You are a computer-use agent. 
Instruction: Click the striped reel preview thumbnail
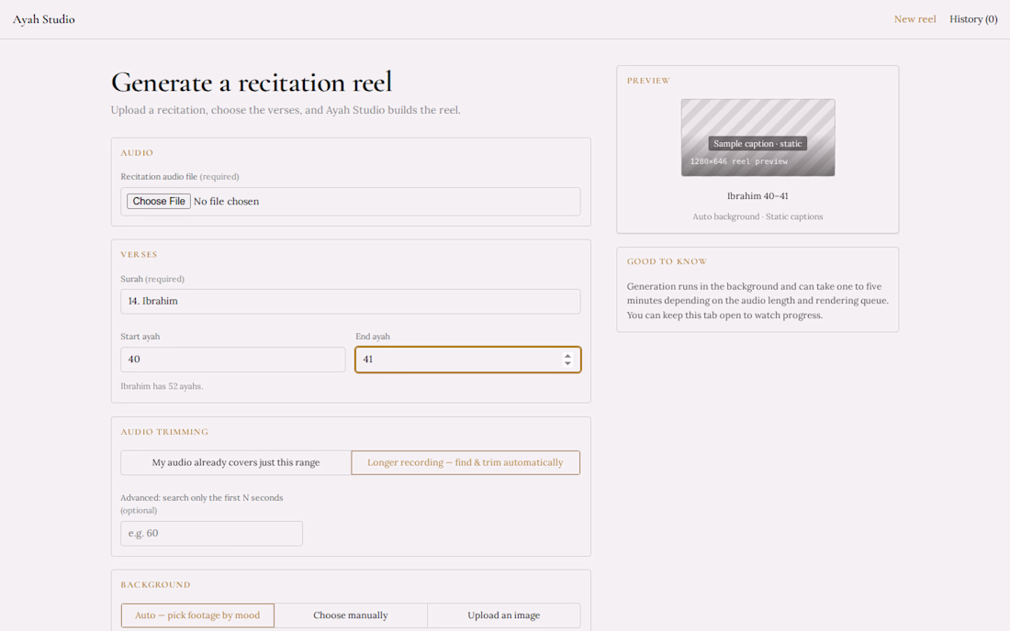pos(757,138)
